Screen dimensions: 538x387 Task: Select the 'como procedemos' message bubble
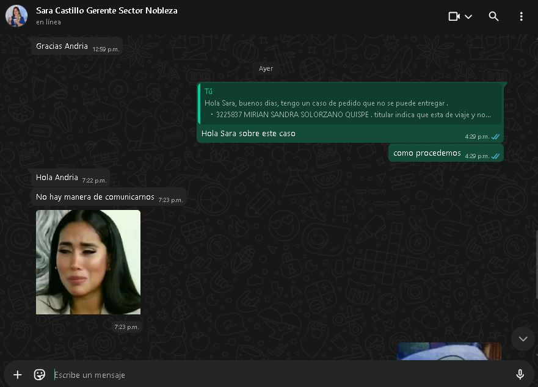click(427, 153)
